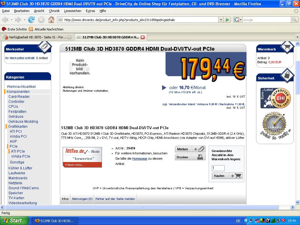This screenshot has height=225, width=300.
Task: Open the Windows Start menu
Action: [14, 221]
